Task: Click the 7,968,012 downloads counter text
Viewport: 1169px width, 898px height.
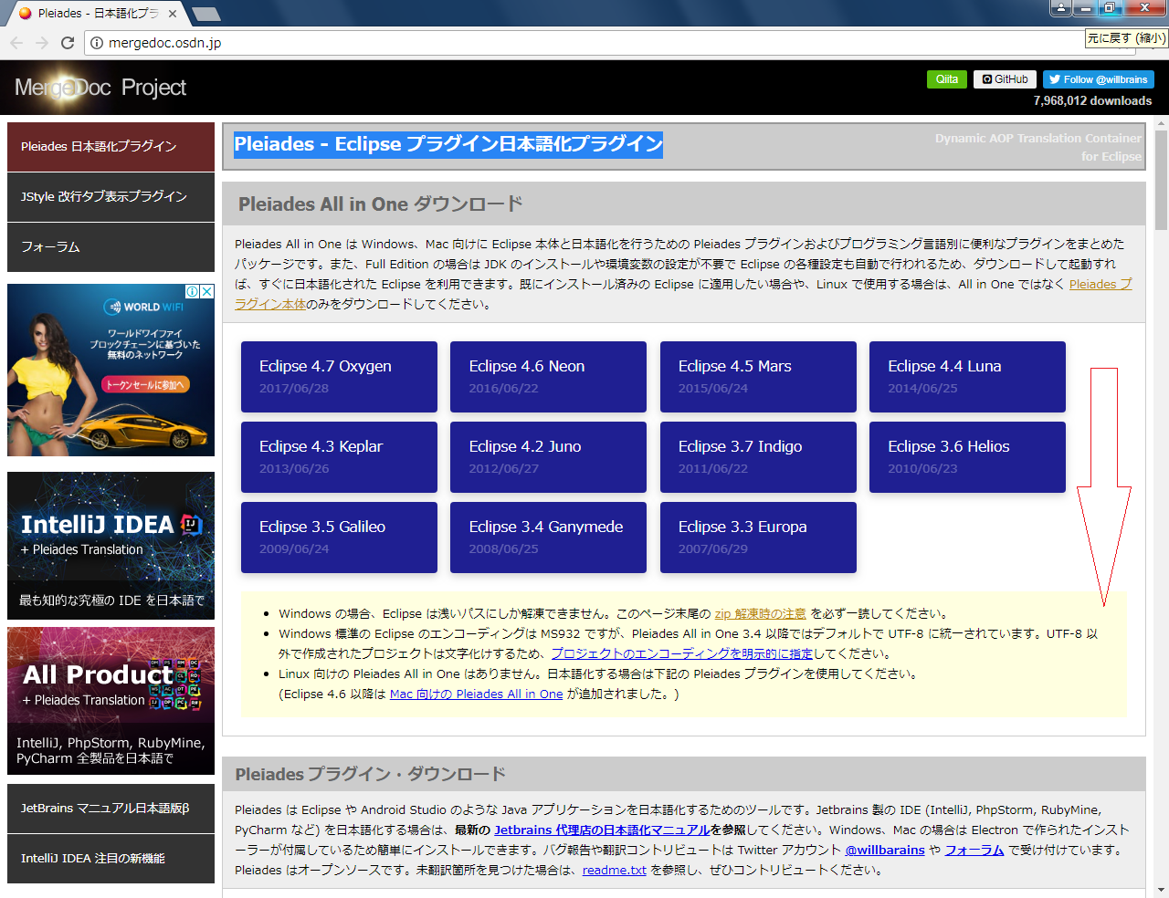Action: 1092,101
